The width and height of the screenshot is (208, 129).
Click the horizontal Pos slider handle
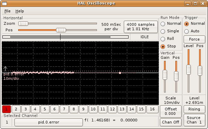click(x=61, y=30)
